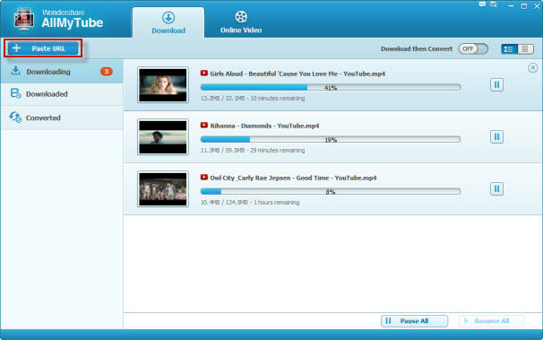Click the Download tab arrow icon

(168, 17)
